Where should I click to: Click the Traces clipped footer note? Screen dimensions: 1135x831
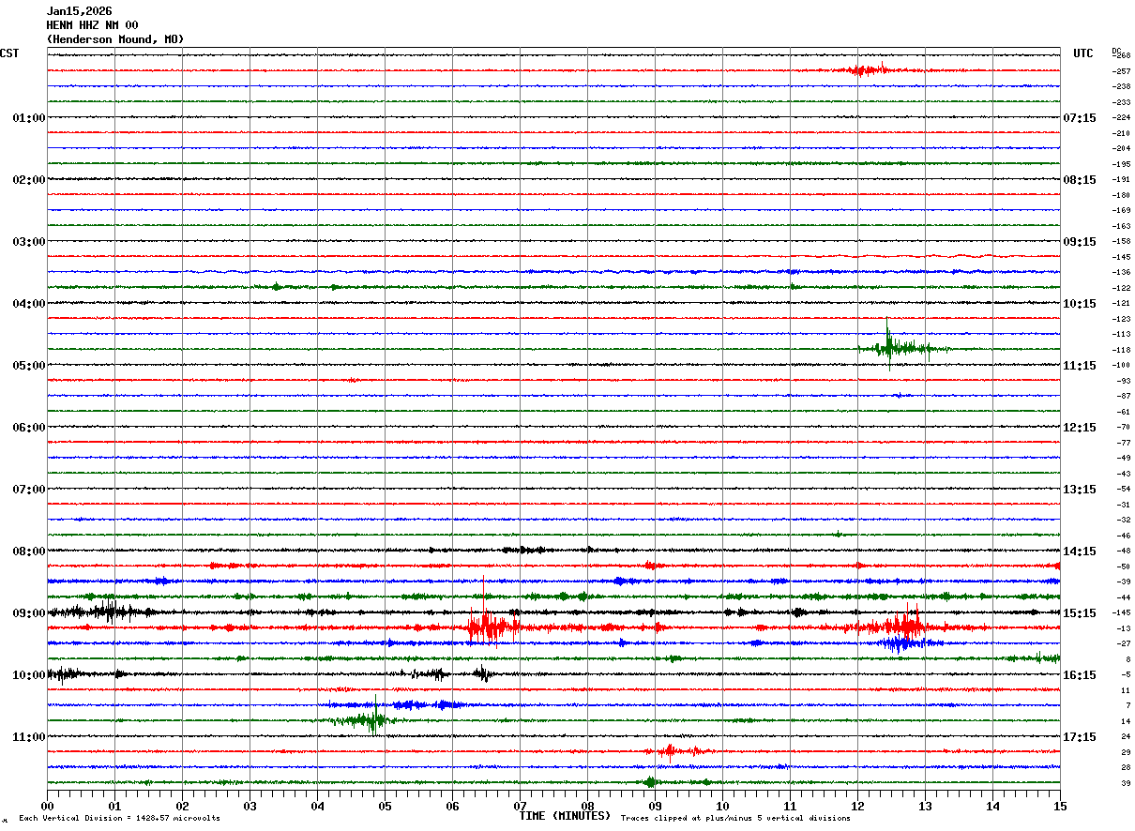click(x=735, y=819)
